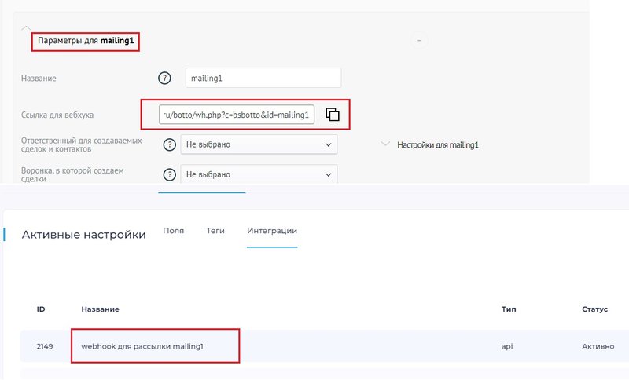629x380 pixels.
Task: Open the Ответственный dropdown showing Не выбрано
Action: [x=259, y=144]
